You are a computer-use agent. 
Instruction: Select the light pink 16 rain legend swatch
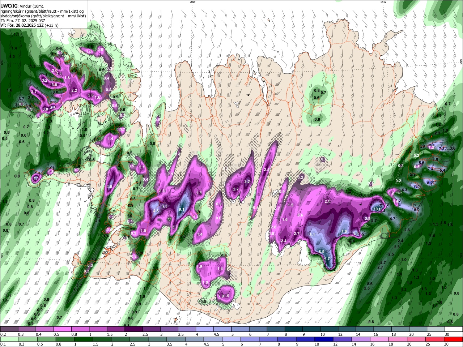379,339
